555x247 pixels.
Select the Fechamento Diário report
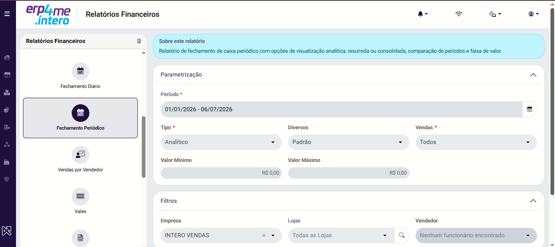point(80,76)
